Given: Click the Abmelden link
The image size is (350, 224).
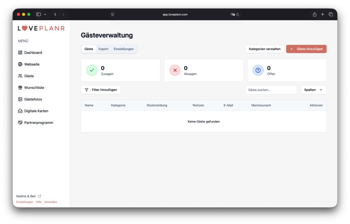Looking at the screenshot, I should click(51, 202).
